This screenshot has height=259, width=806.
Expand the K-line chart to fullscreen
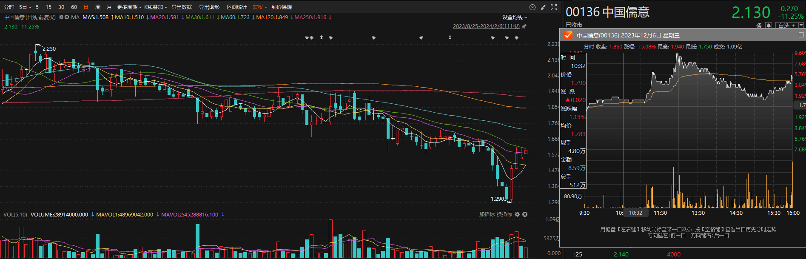point(554,7)
